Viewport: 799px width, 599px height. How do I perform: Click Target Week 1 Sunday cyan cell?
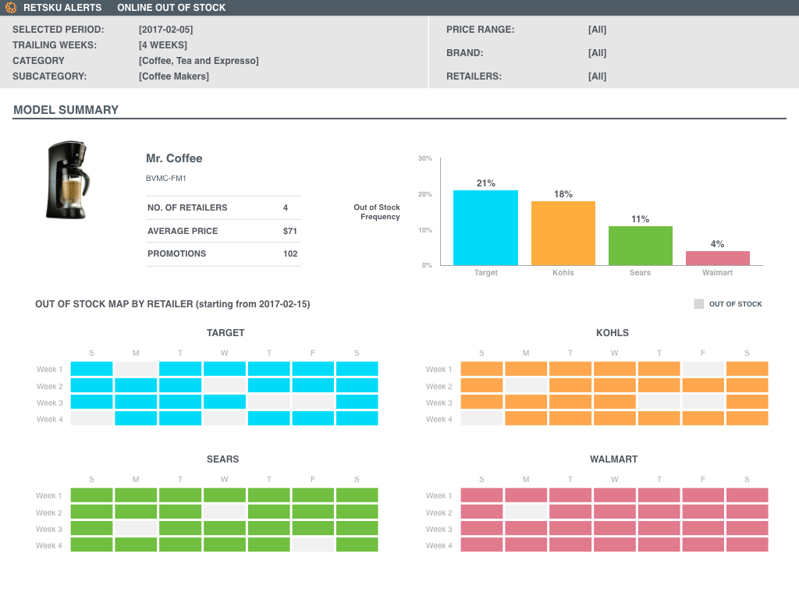pos(92,369)
